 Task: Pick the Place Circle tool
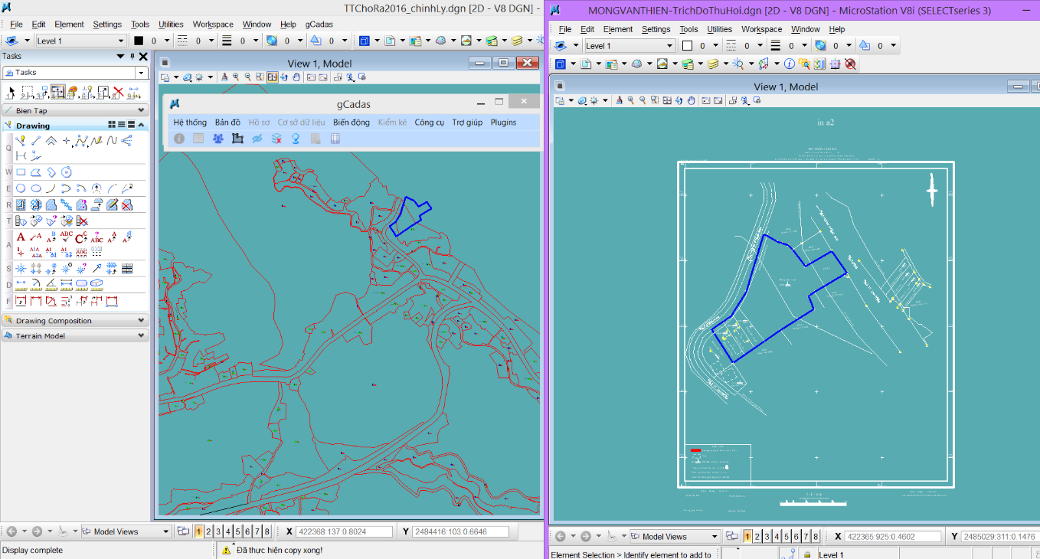click(21, 188)
